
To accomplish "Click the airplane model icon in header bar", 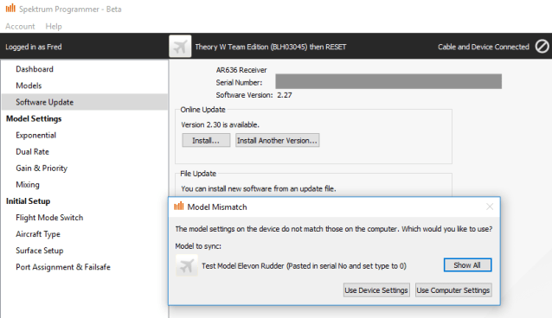I will [180, 47].
